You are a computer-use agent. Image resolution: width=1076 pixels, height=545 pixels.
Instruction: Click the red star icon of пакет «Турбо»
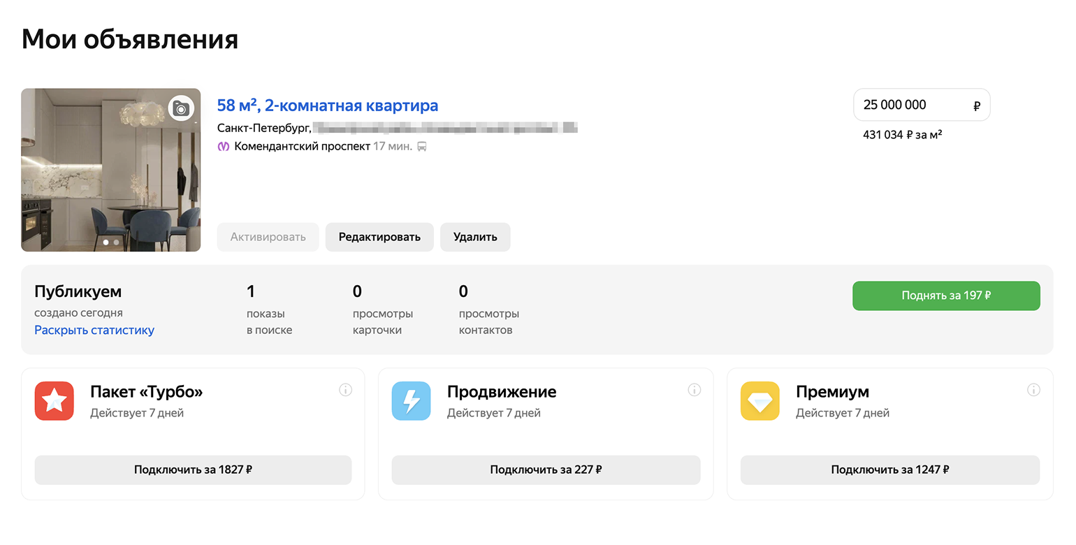[54, 401]
